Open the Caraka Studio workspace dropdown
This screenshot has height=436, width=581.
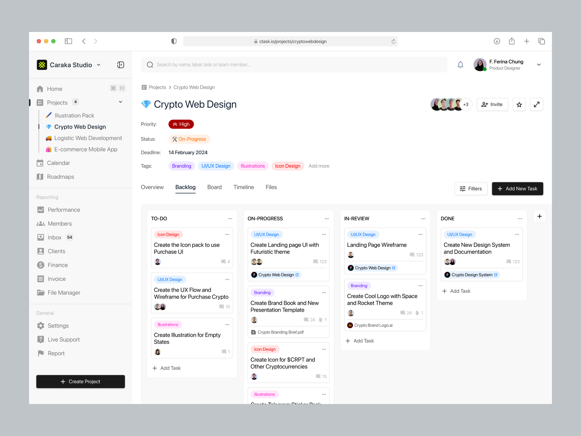98,65
